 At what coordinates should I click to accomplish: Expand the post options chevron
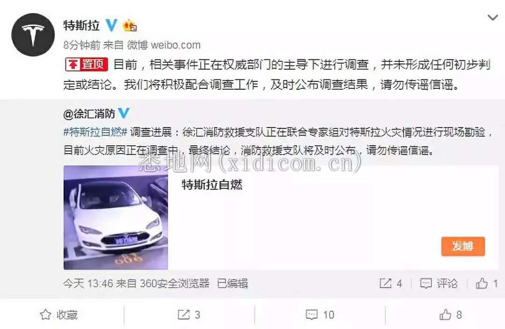(x=493, y=17)
